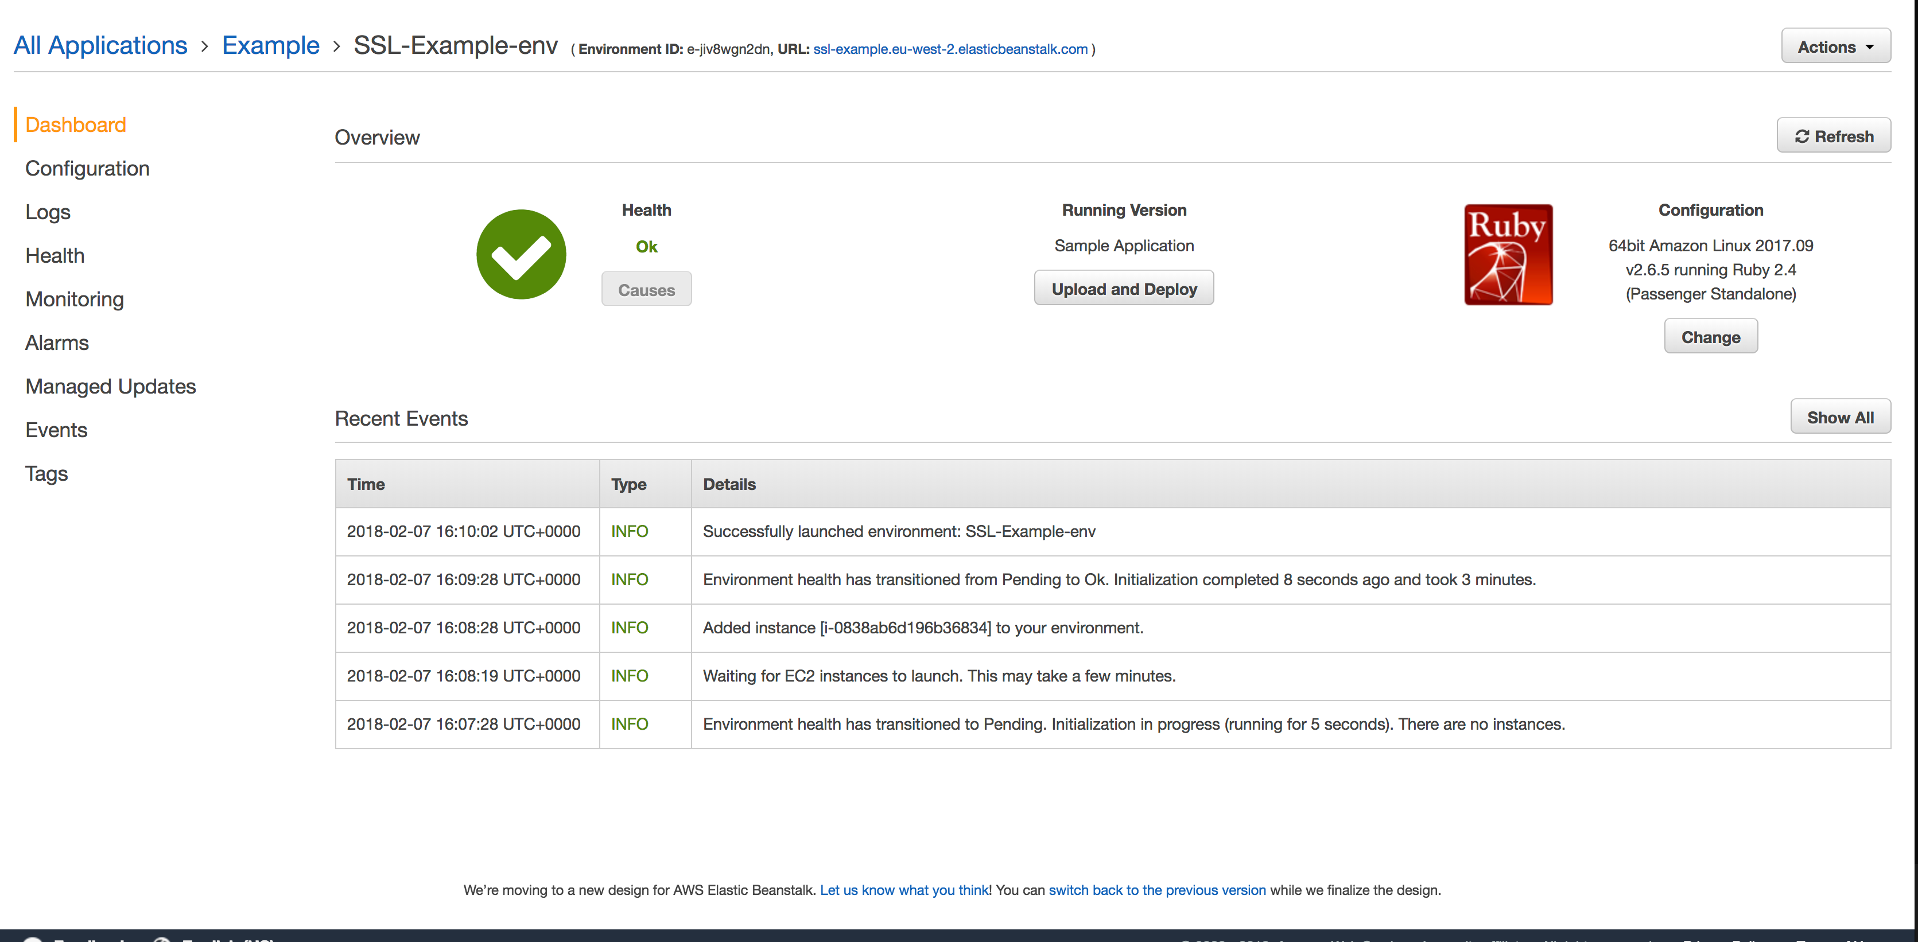Click 'Successfully launched environment' event detail
The height and width of the screenshot is (942, 1918).
click(x=899, y=531)
